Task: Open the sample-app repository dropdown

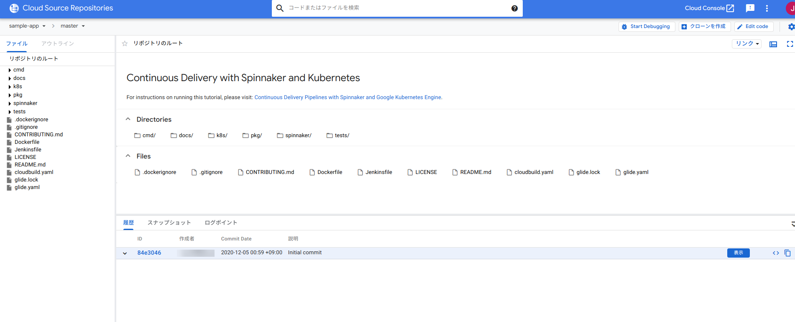Action: [28, 26]
